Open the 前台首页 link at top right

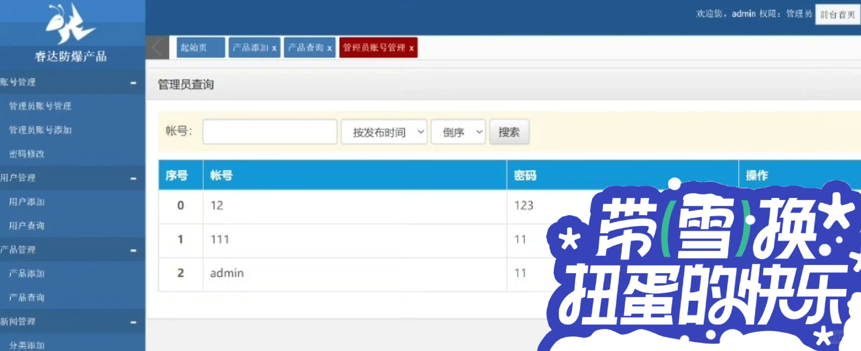(x=836, y=14)
